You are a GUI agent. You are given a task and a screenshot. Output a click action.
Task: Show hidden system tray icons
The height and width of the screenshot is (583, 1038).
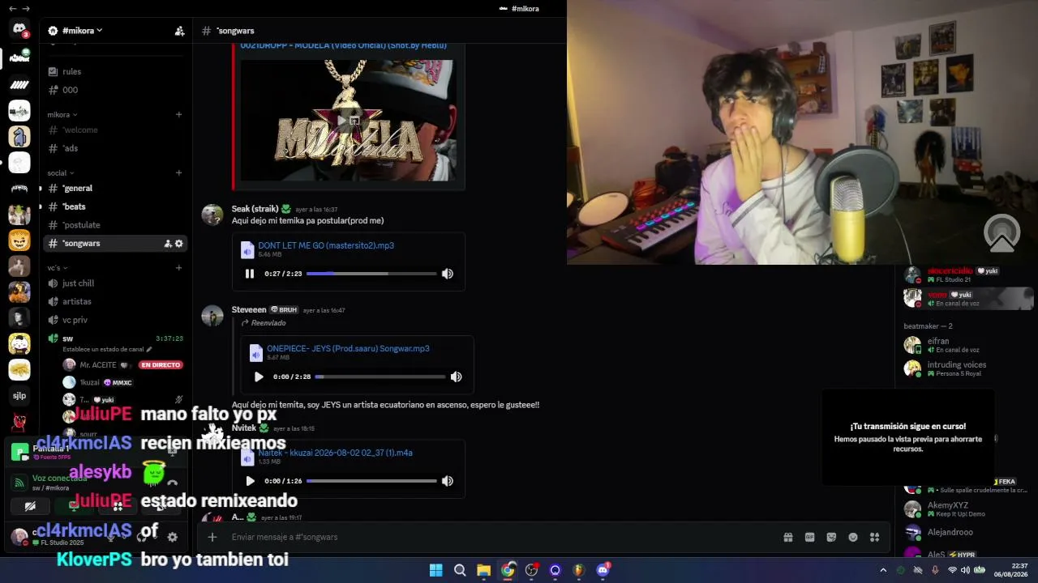(883, 570)
